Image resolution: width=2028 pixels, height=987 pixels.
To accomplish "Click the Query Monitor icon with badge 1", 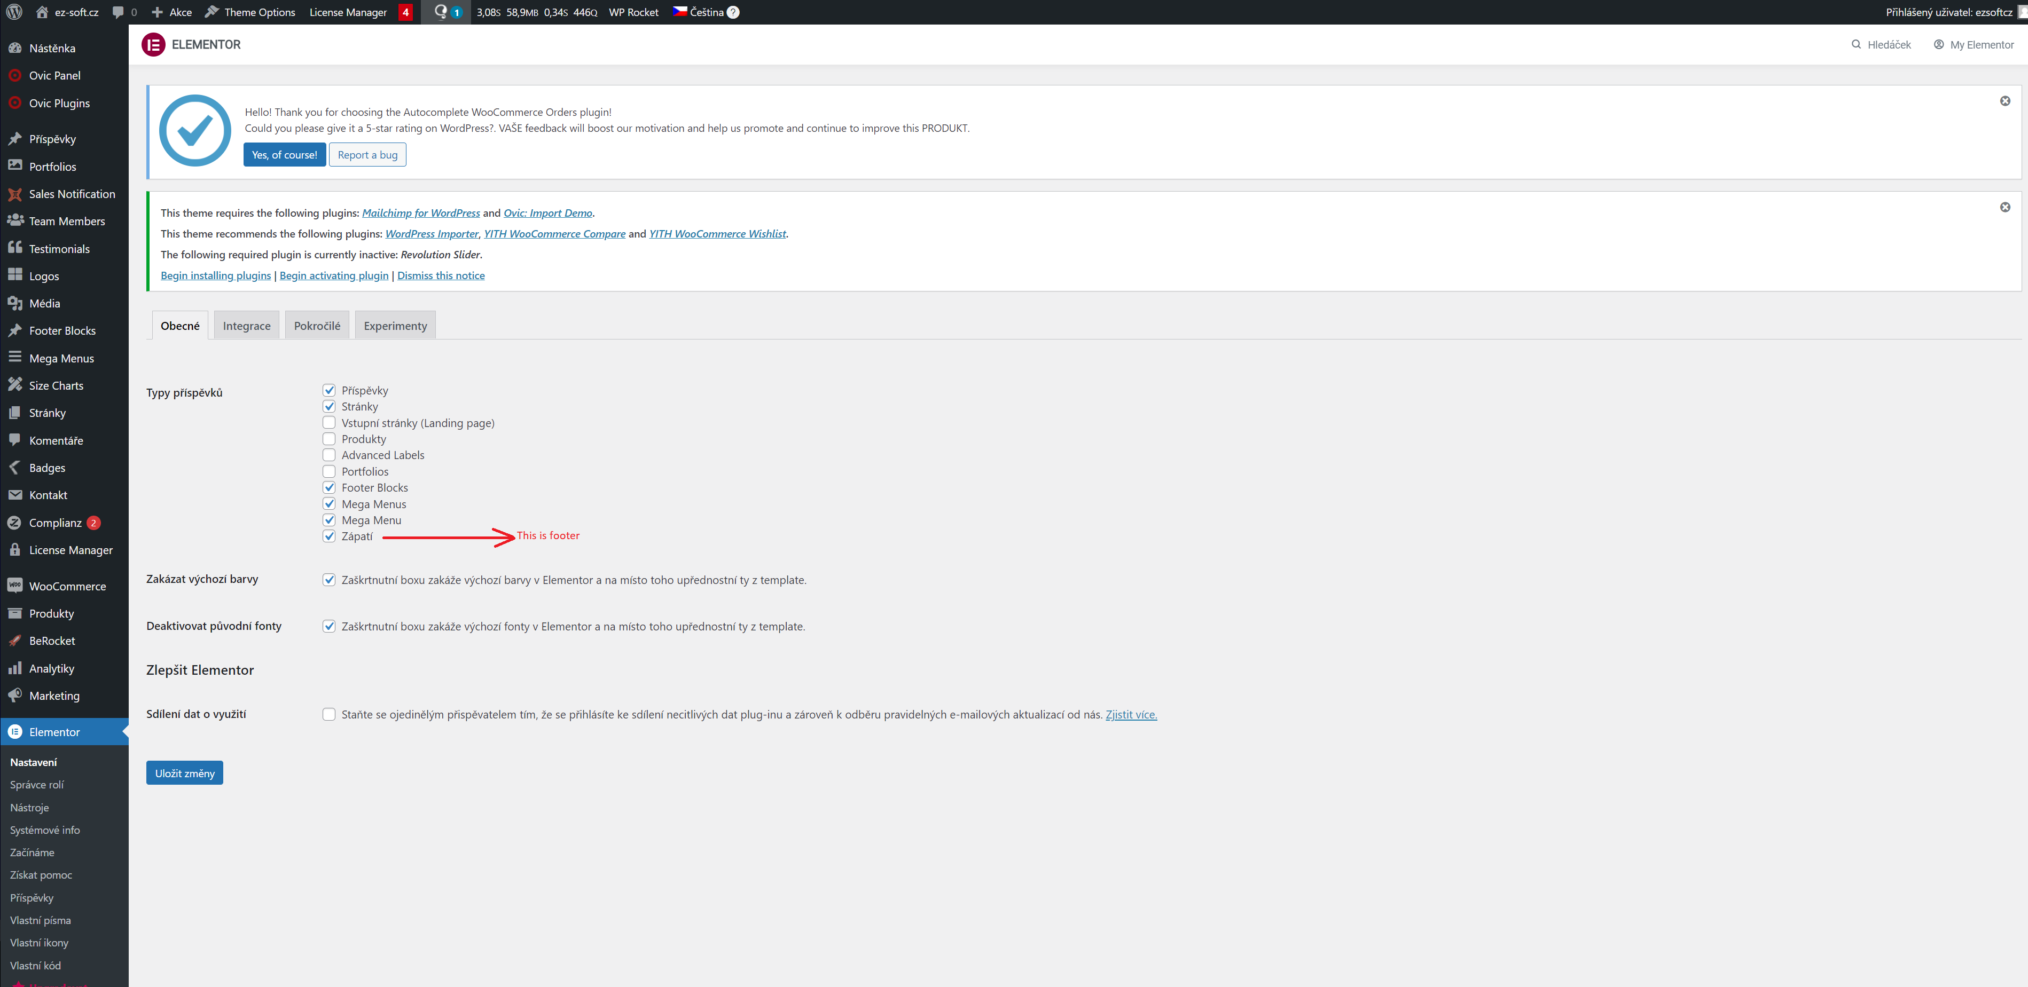I will click(447, 12).
